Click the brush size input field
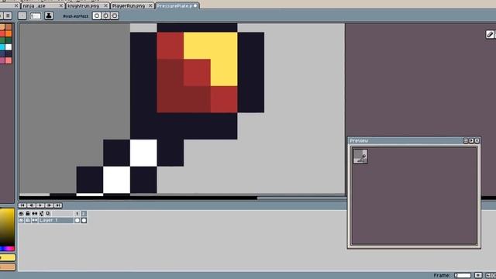 pos(35,15)
